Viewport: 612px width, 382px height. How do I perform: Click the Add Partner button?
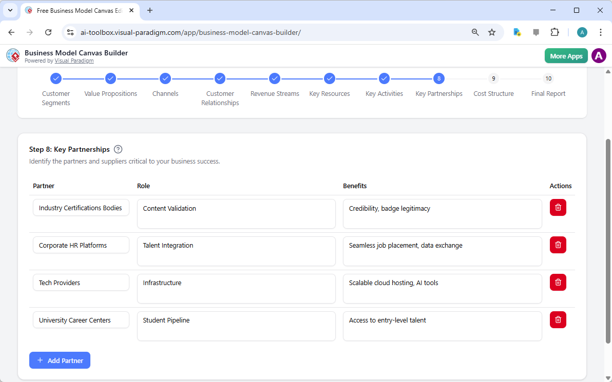point(60,360)
